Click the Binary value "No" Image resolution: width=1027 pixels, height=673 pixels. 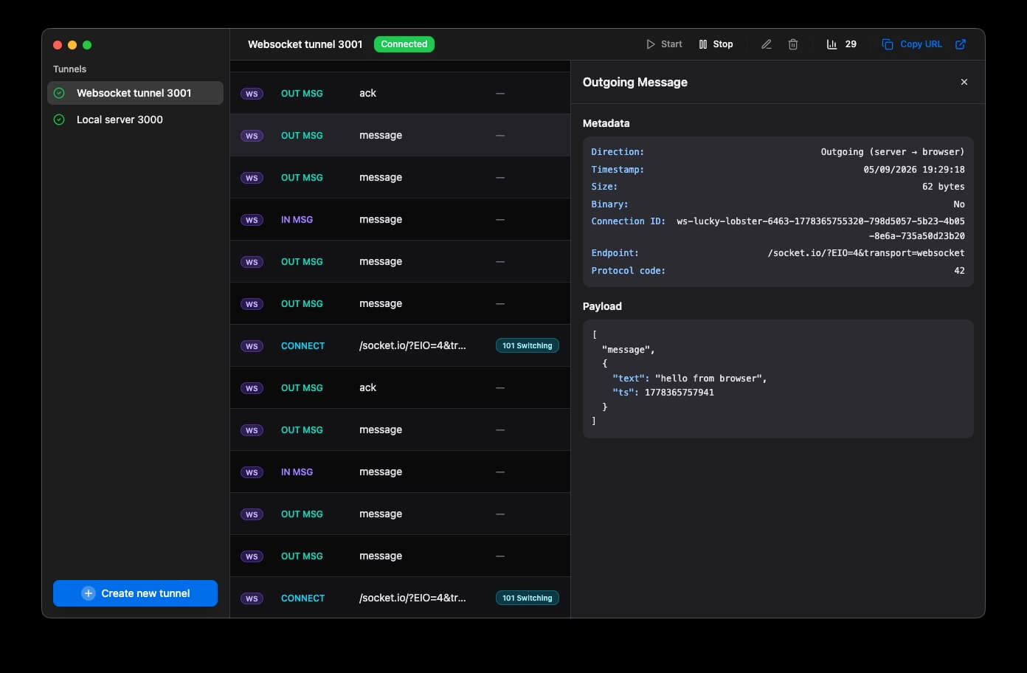click(x=959, y=204)
